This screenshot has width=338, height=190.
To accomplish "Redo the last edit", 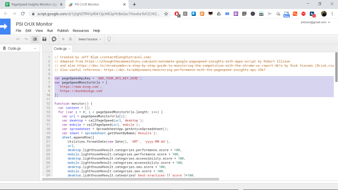I will [26, 39].
